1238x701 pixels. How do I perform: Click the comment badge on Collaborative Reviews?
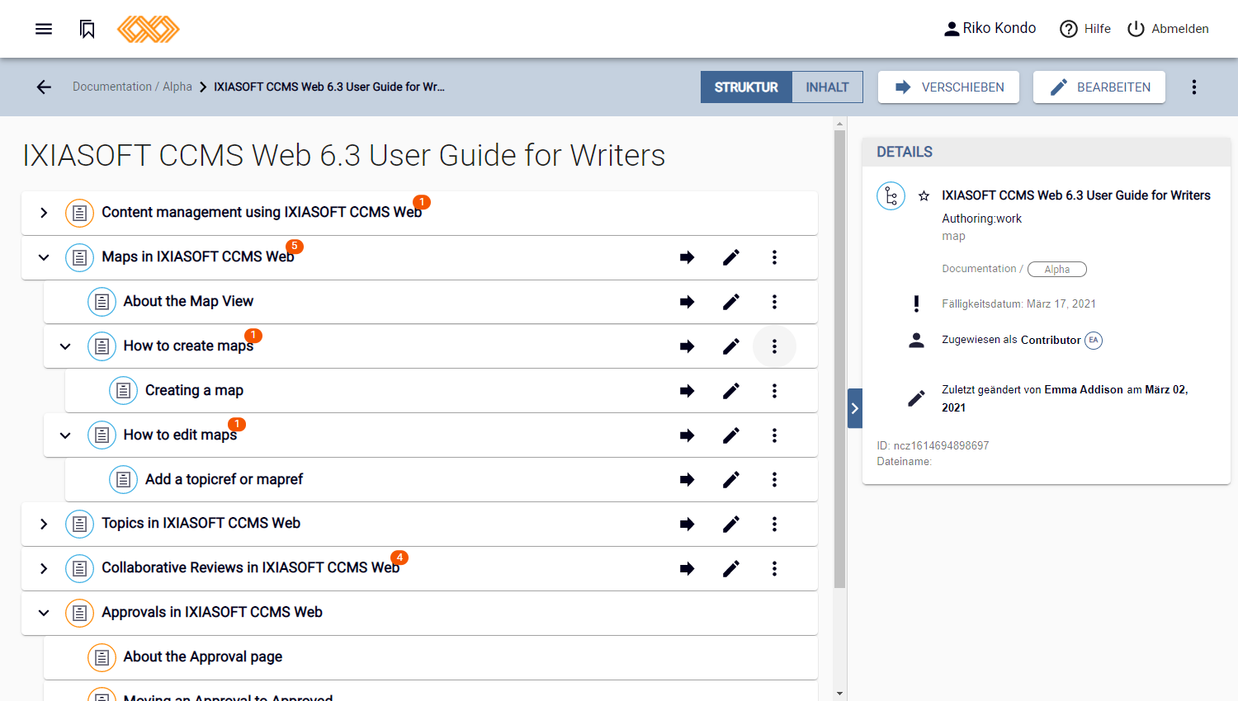[399, 558]
